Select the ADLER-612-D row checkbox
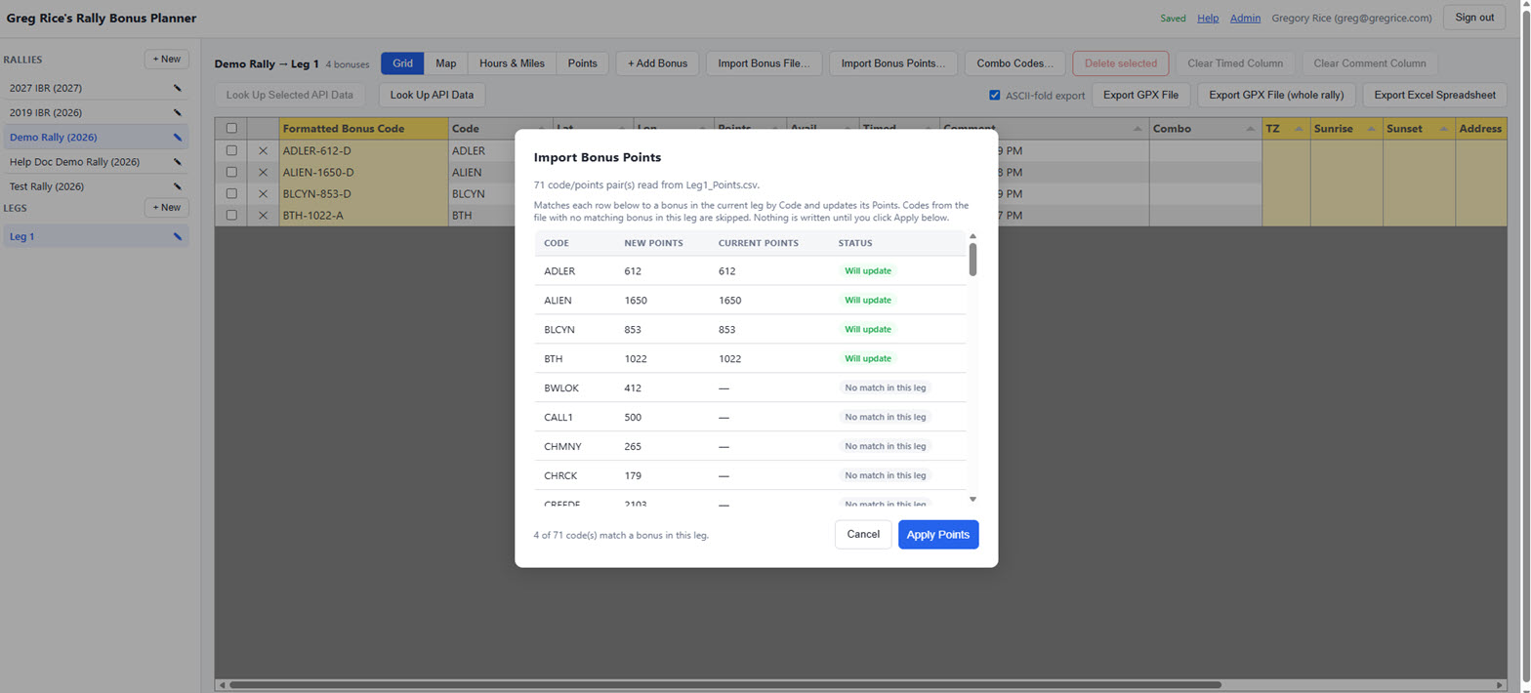Image resolution: width=1531 pixels, height=693 pixels. 231,151
